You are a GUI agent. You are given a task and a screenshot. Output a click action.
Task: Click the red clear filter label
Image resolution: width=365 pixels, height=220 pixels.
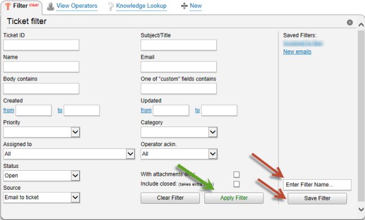pos(34,5)
